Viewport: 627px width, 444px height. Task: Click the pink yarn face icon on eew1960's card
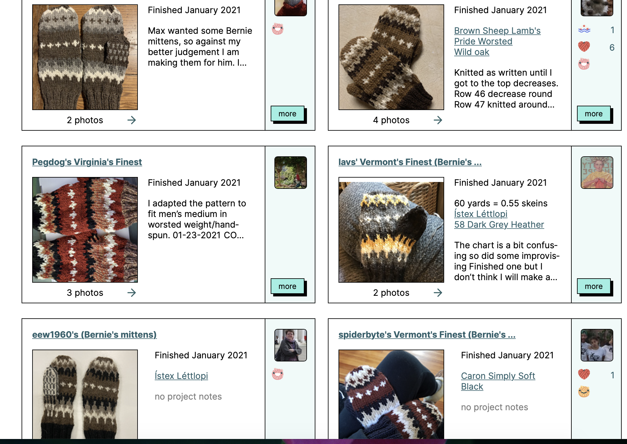point(278,374)
